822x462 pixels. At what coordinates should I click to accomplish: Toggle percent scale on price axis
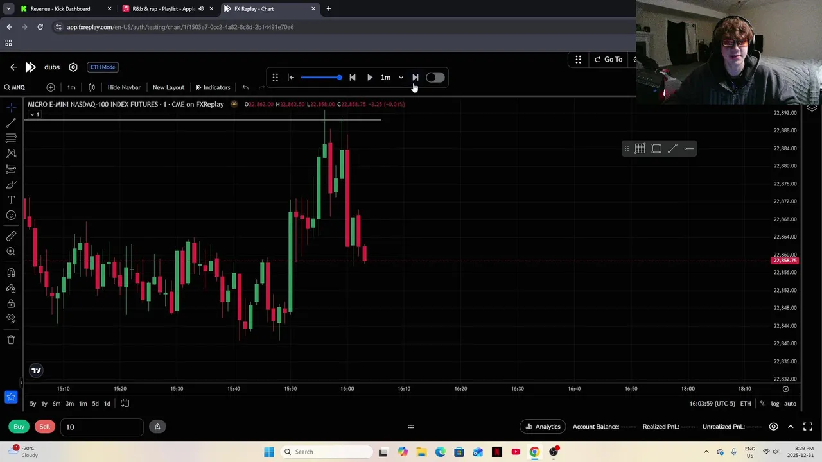[x=763, y=404]
